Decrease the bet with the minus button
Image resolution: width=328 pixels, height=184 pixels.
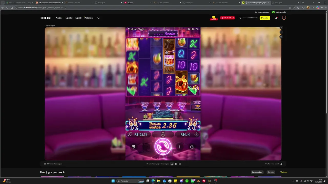pos(146,147)
